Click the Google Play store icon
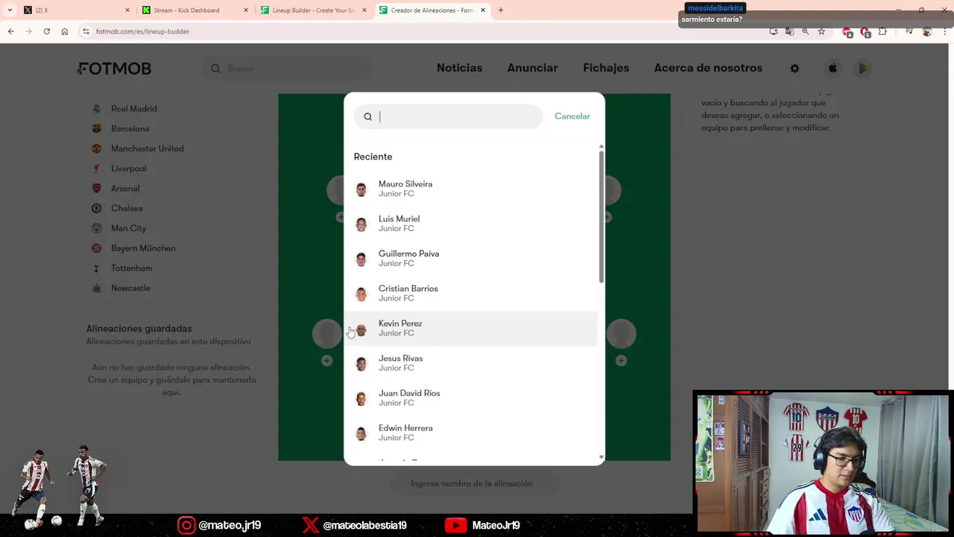Viewport: 954px width, 537px height. point(862,68)
